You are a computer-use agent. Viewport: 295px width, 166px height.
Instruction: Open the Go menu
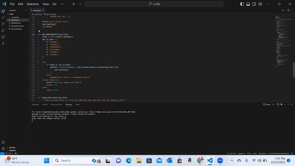[x=54, y=4]
